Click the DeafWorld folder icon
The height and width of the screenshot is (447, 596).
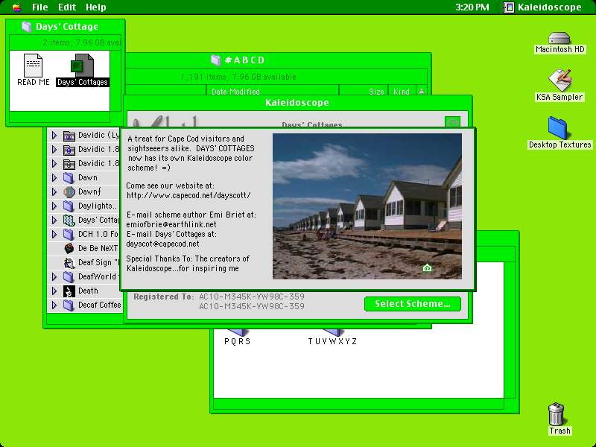click(x=69, y=276)
